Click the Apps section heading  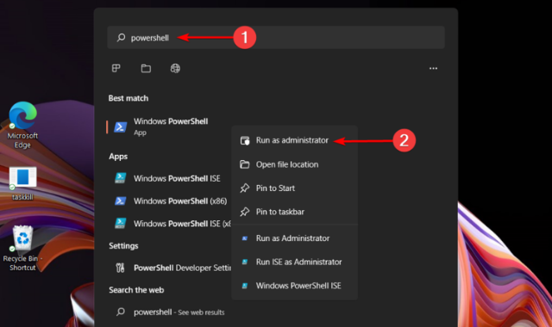118,157
